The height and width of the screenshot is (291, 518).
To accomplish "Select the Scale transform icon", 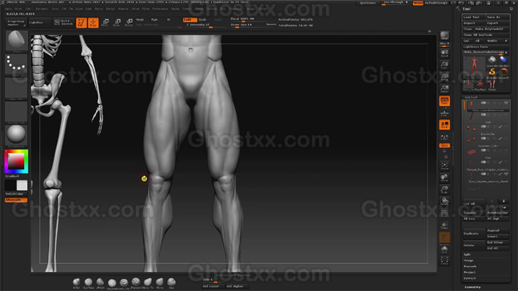I will tap(117, 22).
